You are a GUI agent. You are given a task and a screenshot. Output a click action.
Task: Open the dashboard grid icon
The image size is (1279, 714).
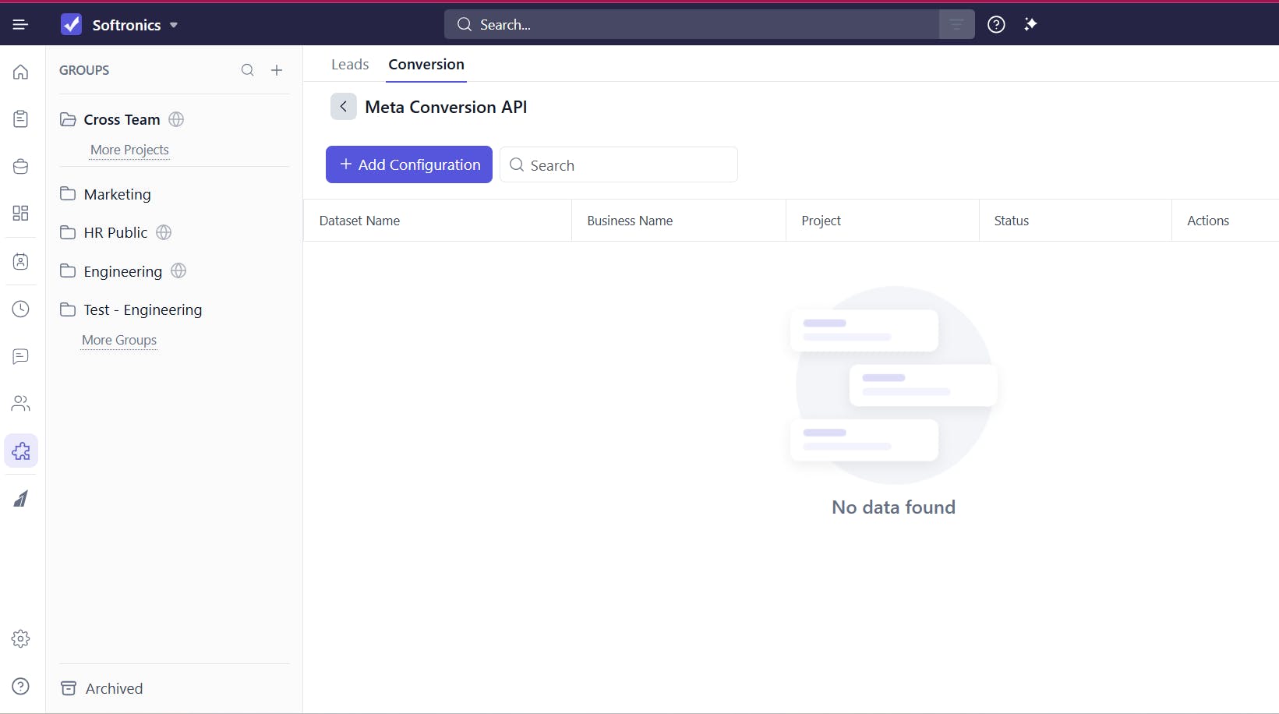[20, 213]
